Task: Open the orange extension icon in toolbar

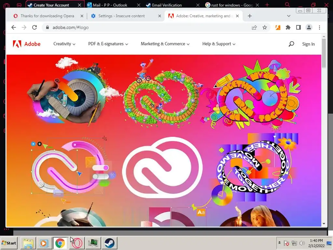Action: [x=278, y=27]
